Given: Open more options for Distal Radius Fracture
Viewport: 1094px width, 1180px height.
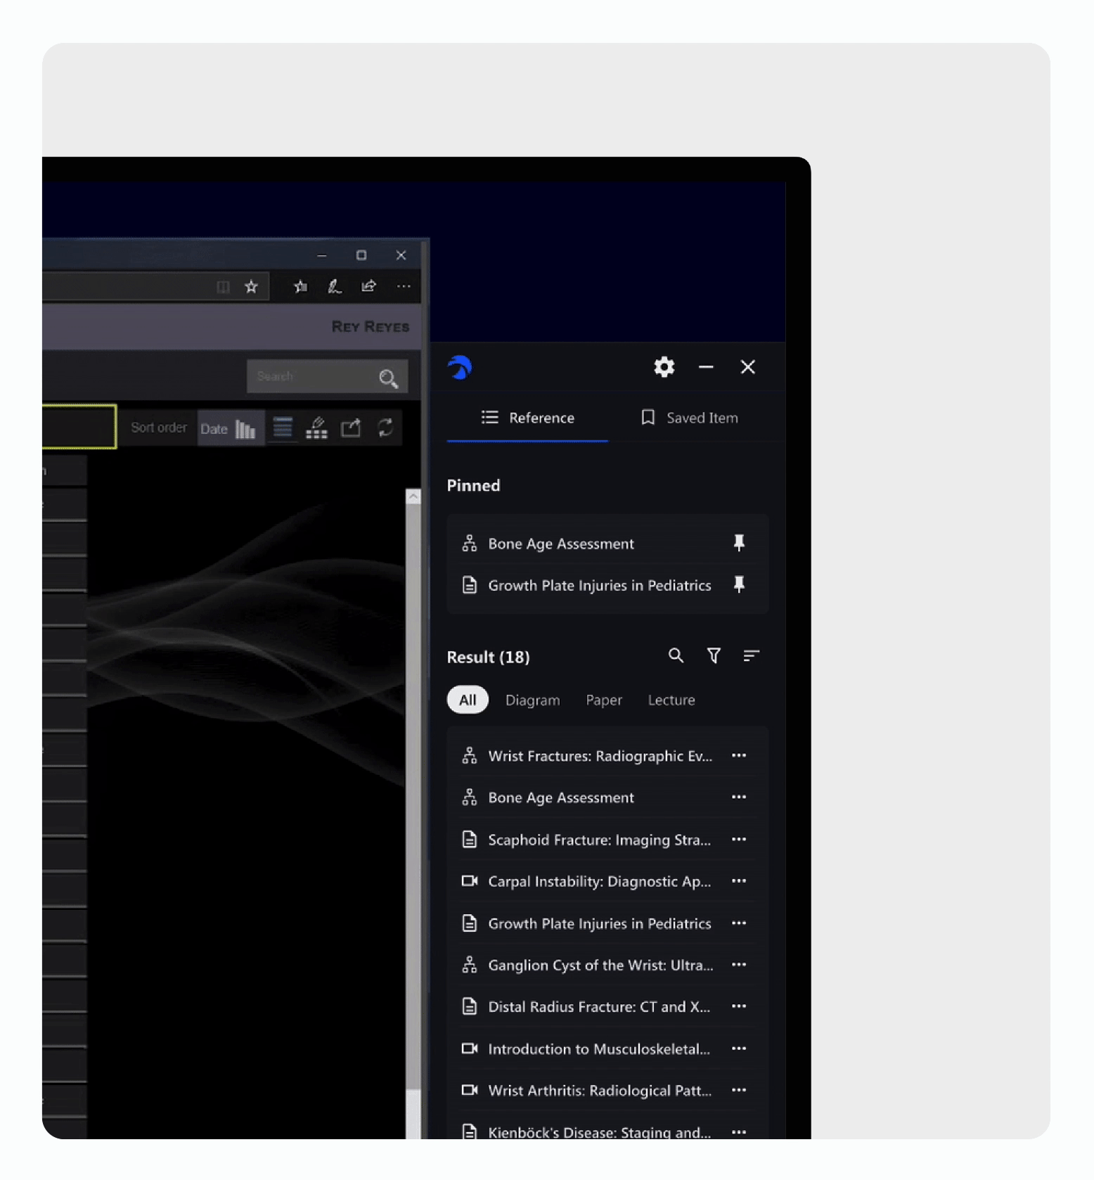Looking at the screenshot, I should (x=739, y=1006).
